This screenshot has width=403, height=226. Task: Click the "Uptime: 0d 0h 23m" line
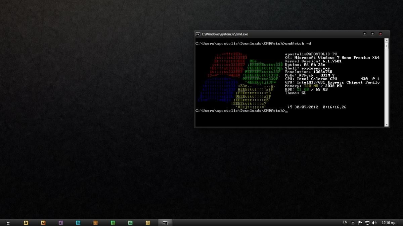tap(305, 65)
